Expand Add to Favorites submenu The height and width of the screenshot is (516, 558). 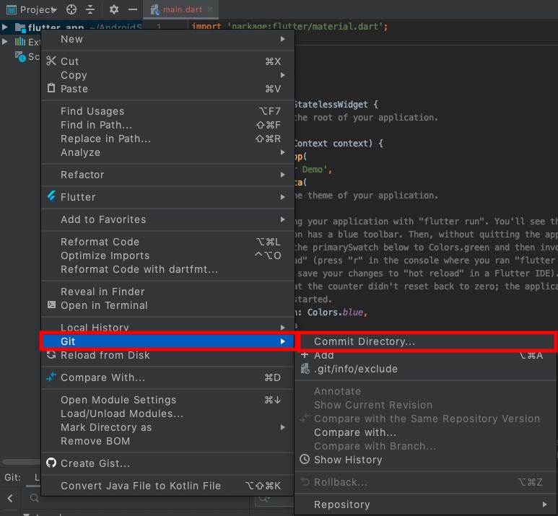(167, 219)
